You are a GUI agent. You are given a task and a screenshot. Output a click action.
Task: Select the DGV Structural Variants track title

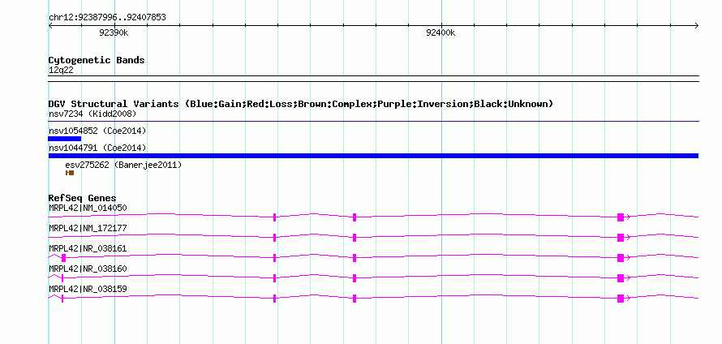tap(301, 104)
